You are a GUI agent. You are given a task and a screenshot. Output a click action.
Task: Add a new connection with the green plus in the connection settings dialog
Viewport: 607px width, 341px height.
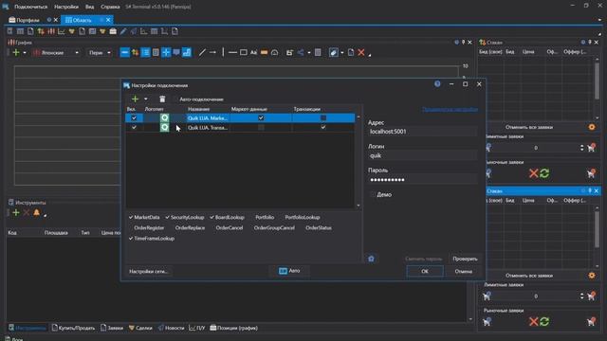(135, 99)
